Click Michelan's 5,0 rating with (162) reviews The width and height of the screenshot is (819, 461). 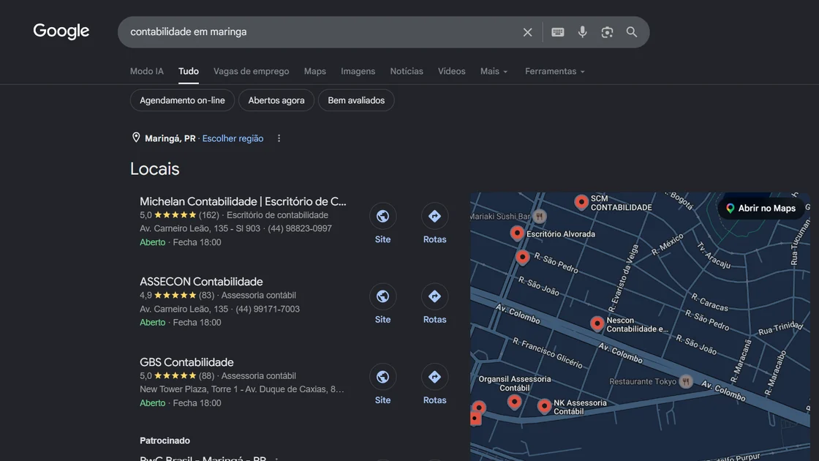coord(179,215)
